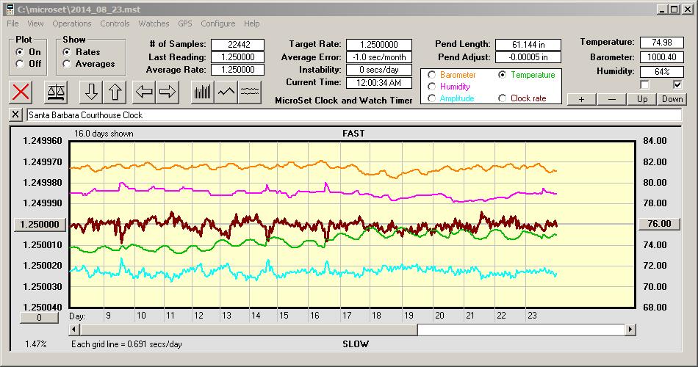This screenshot has height=367, width=698.
Task: Click the MicroSet app icon in title bar
Action: (10, 9)
